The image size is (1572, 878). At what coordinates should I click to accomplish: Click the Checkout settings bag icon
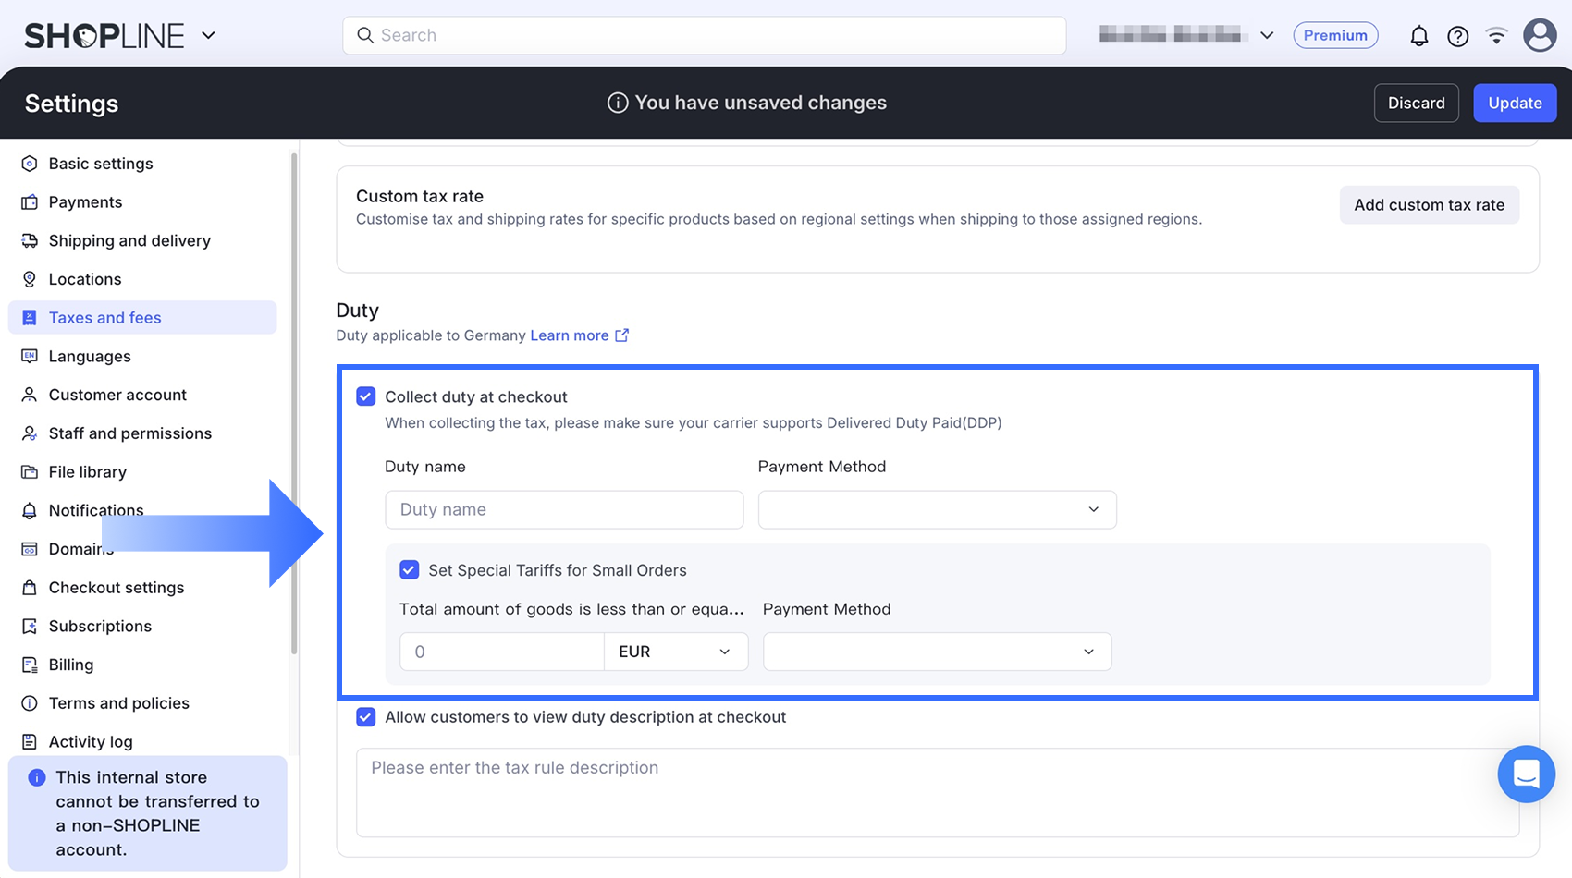click(30, 588)
